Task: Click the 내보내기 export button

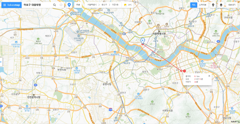Action: click(232, 5)
